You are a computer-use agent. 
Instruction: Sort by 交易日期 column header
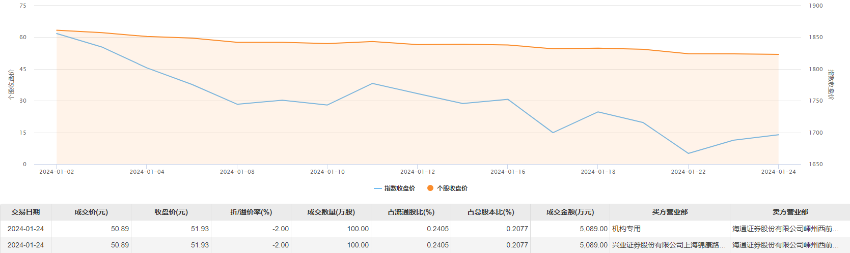(25, 212)
